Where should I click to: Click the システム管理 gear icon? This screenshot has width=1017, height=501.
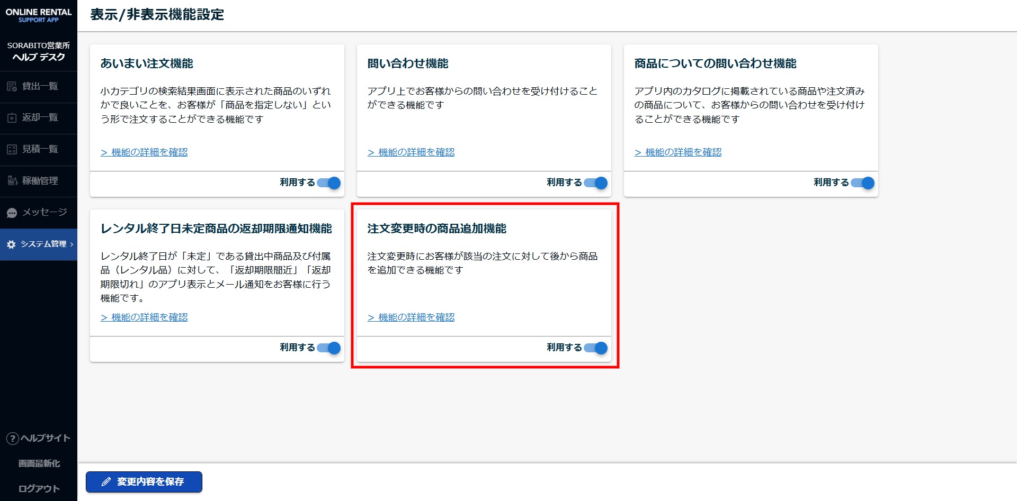pyautogui.click(x=11, y=244)
